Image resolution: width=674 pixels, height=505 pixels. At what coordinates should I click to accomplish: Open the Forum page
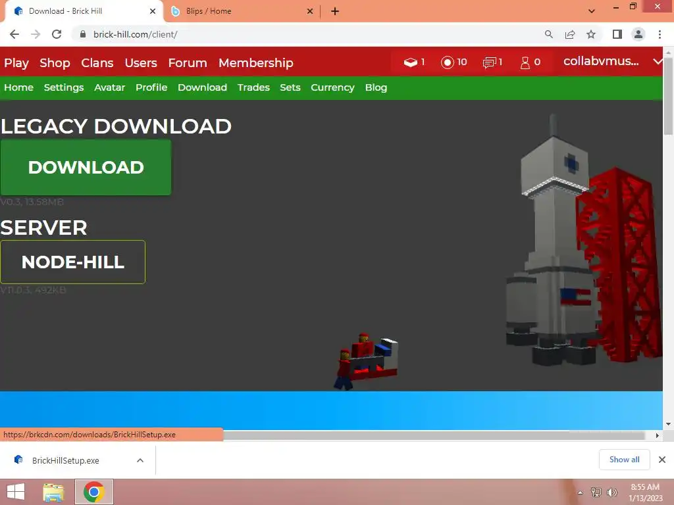[x=188, y=62]
